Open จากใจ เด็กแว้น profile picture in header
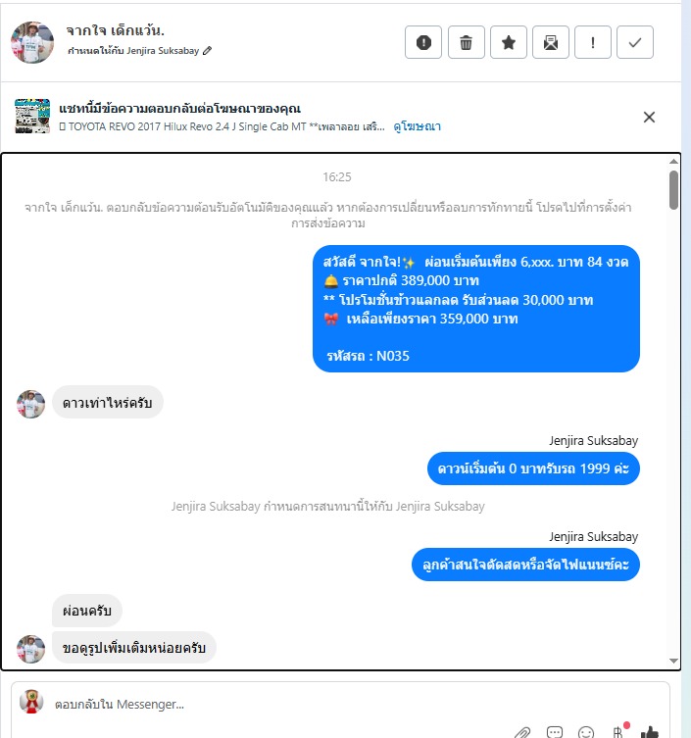Image resolution: width=691 pixels, height=738 pixels. click(32, 42)
